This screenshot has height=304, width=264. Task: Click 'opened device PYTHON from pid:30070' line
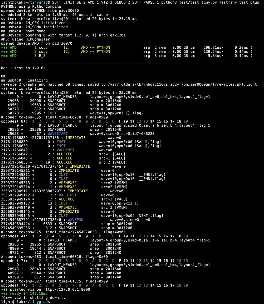(40, 11)
